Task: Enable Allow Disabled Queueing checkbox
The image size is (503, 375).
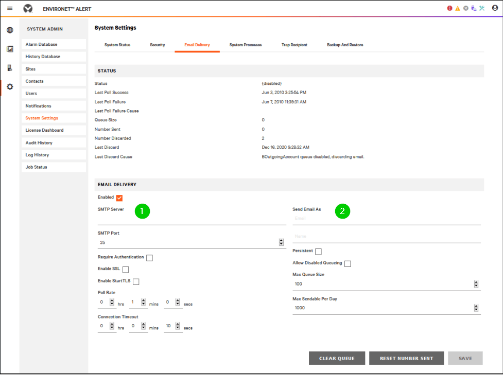Action: point(348,264)
